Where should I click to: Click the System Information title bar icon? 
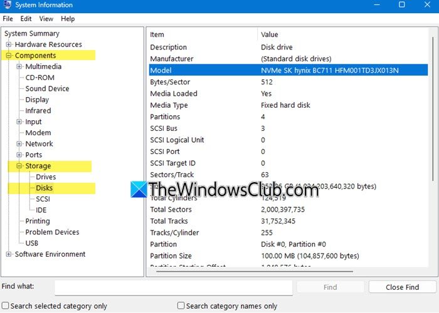click(x=7, y=4)
